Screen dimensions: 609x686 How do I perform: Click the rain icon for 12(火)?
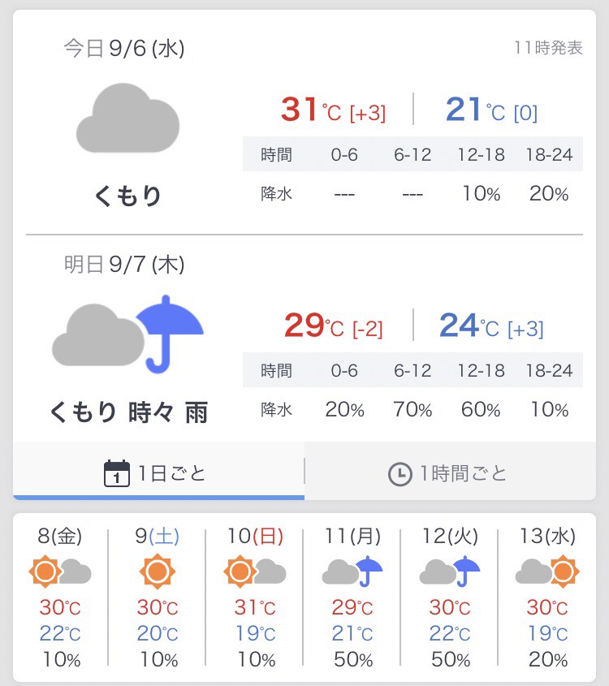click(x=449, y=572)
